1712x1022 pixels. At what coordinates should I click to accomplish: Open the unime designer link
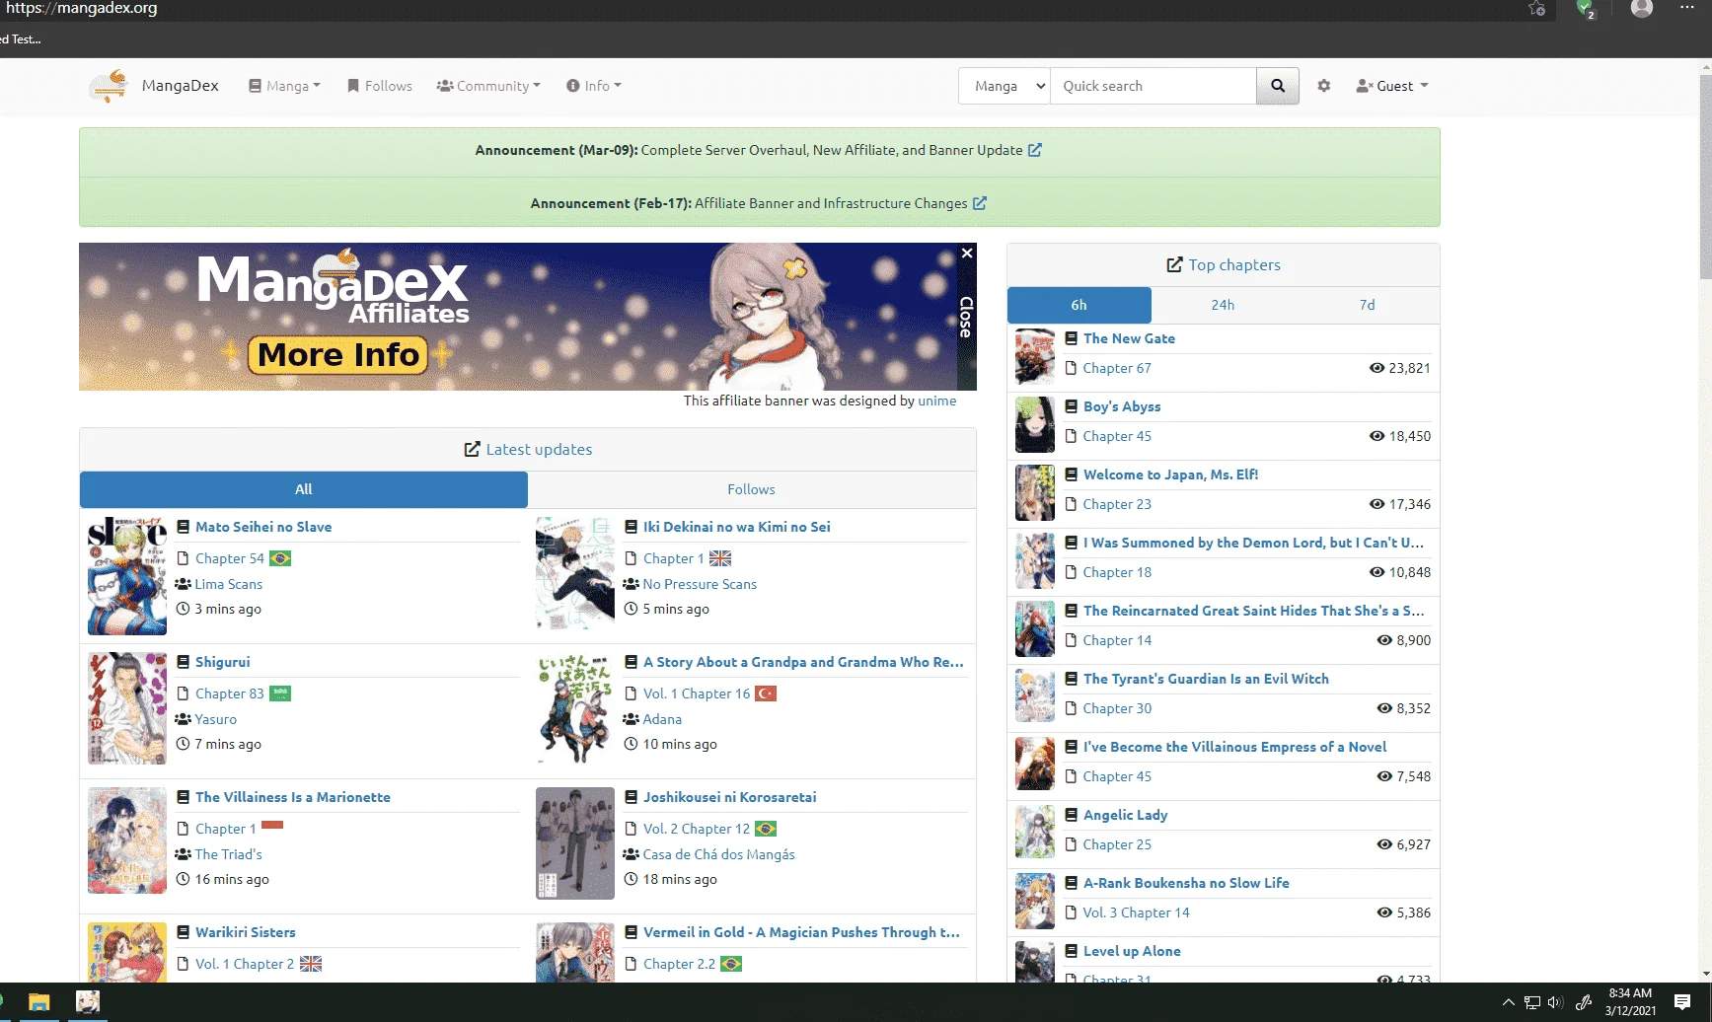point(936,401)
